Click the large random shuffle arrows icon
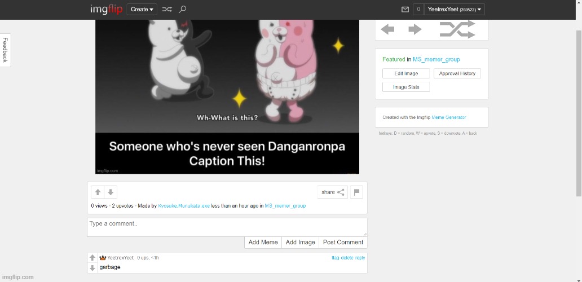Viewport: 582px width, 282px height. (457, 30)
